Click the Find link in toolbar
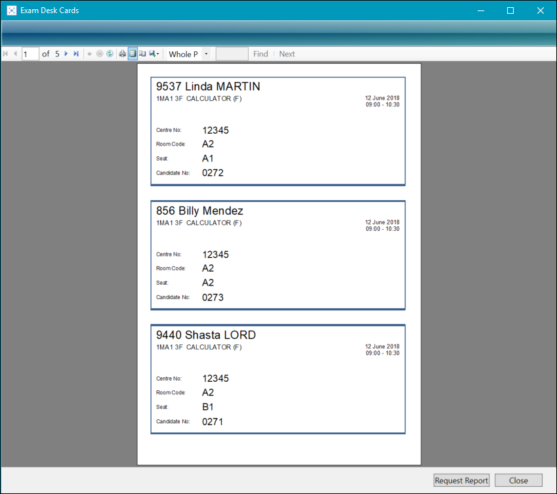The image size is (557, 494). pos(260,54)
